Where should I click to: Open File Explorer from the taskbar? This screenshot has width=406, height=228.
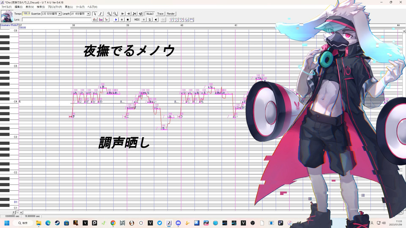(x=38, y=223)
